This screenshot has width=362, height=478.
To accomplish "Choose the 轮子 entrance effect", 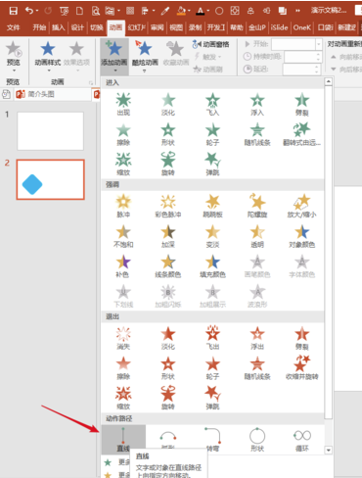I will pos(212,134).
